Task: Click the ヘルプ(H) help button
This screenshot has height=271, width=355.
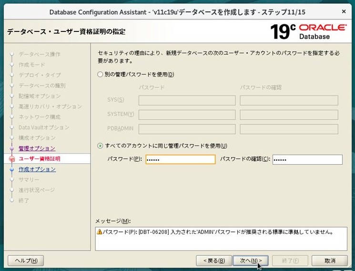Action: 26,261
